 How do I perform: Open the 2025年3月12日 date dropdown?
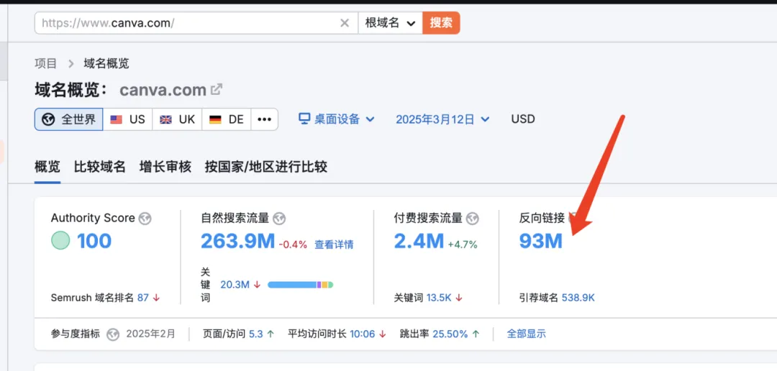click(442, 119)
